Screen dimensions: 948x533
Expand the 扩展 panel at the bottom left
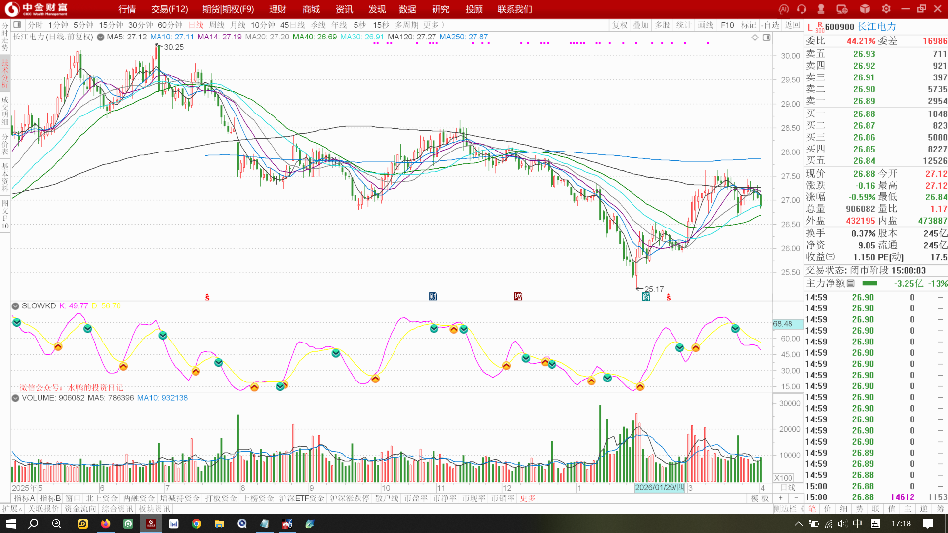pos(11,509)
